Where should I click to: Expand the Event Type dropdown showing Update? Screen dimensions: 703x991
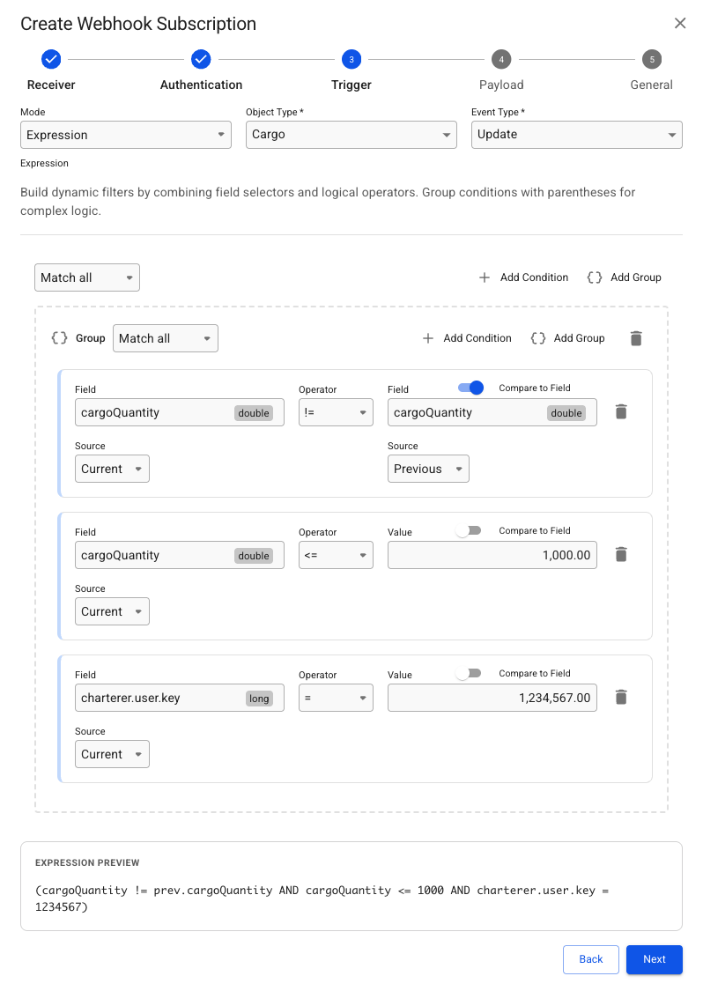point(576,135)
